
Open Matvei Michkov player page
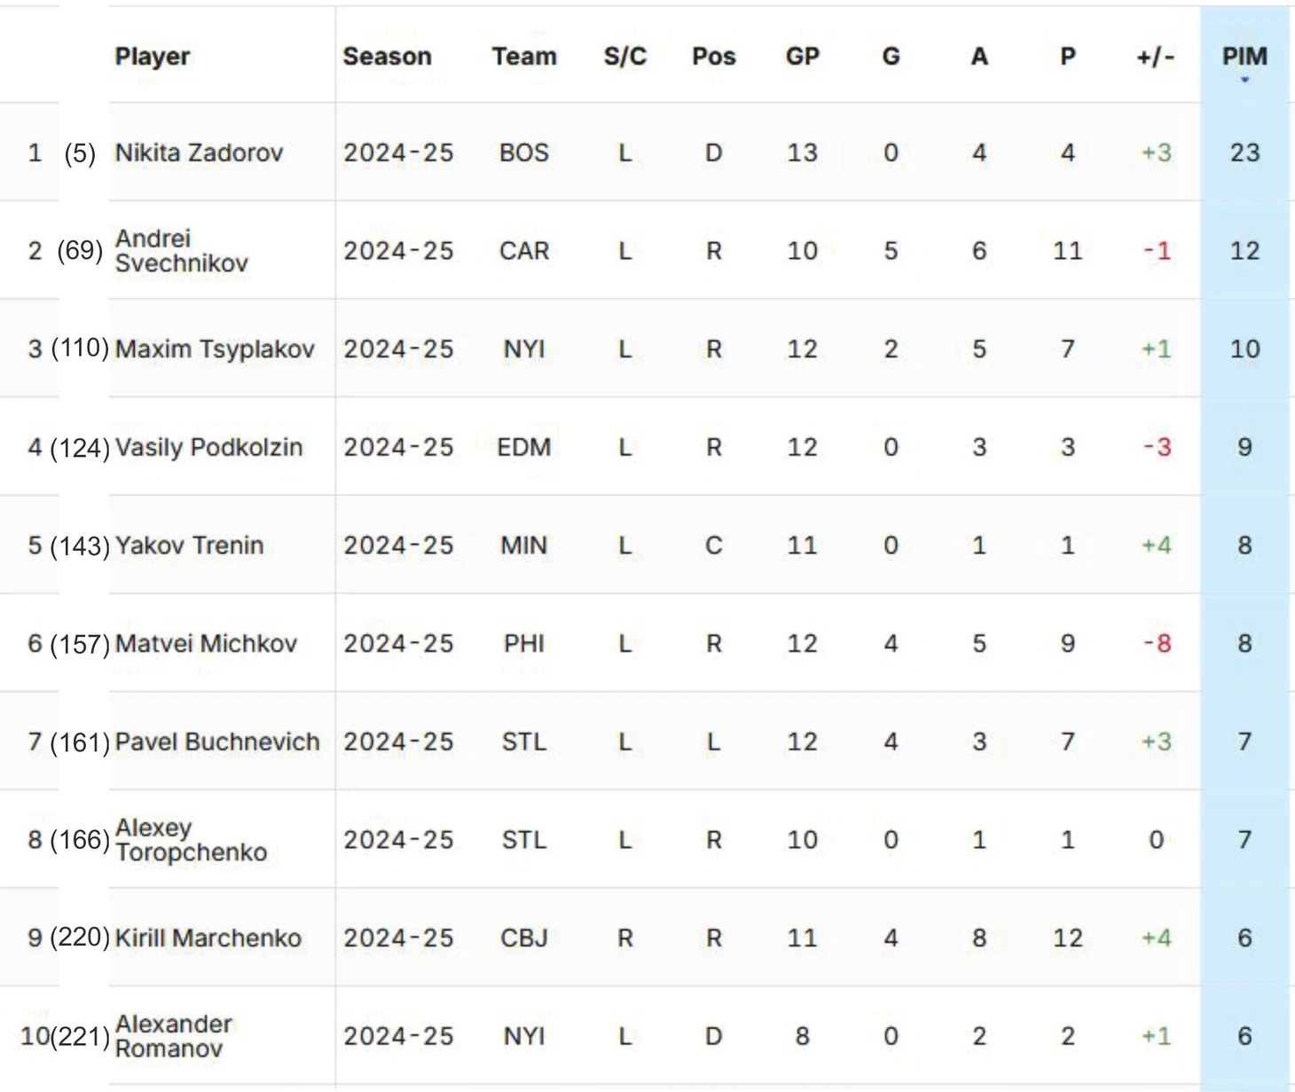point(206,643)
